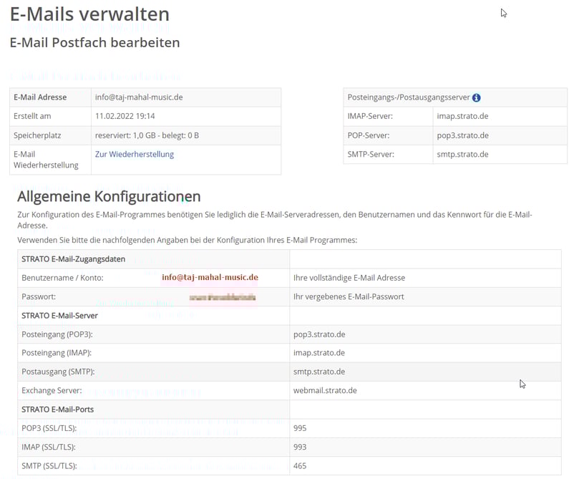Select the creation date 11.02.2022 19:14
Screen dimensions: 579x479
click(x=125, y=116)
